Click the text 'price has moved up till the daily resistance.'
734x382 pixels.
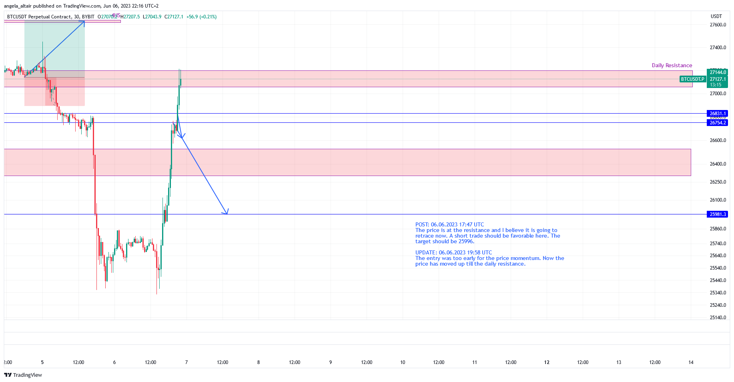point(470,264)
